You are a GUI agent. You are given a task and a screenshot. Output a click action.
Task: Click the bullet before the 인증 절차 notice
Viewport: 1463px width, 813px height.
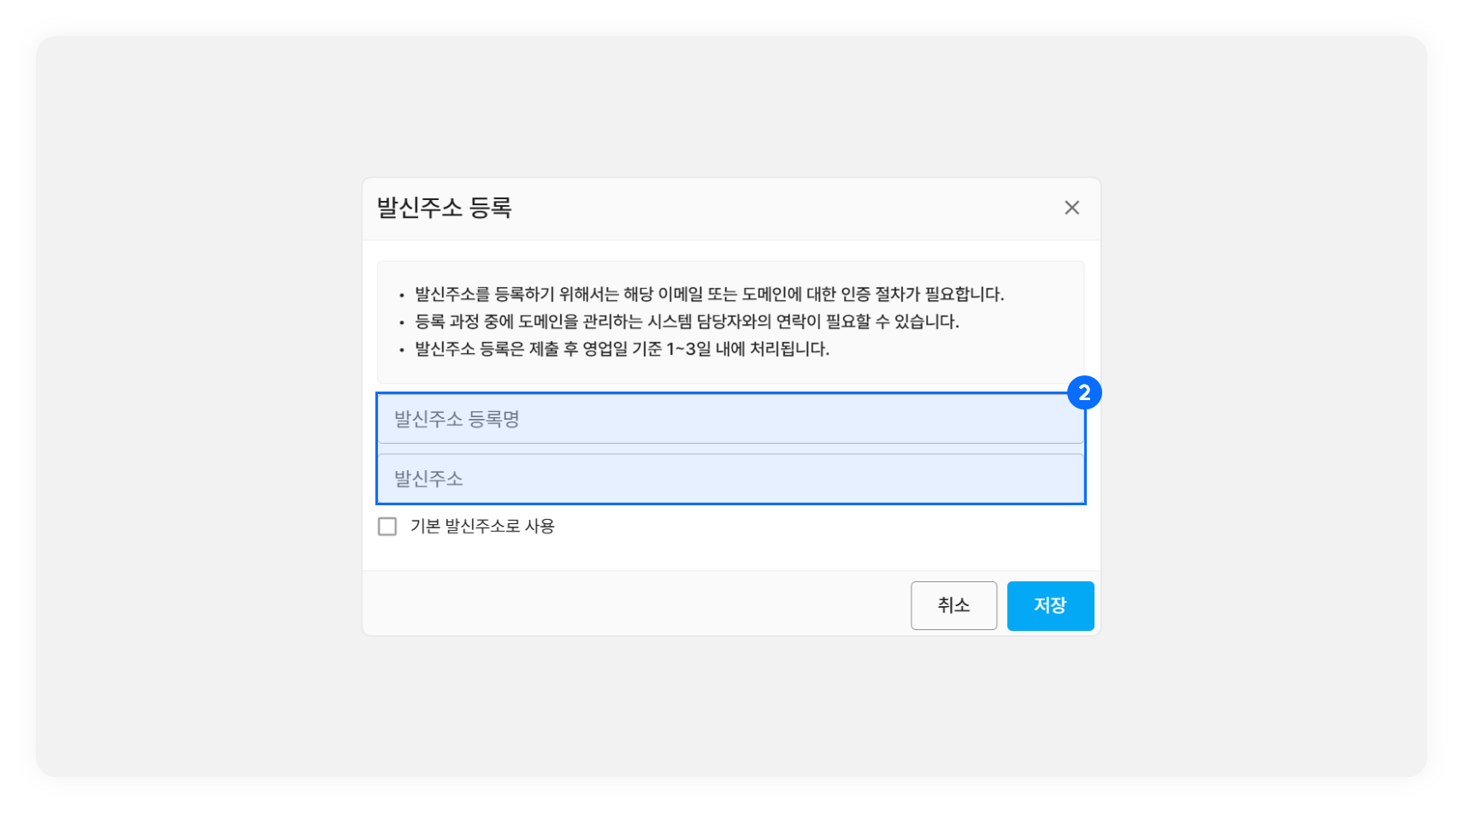(401, 296)
